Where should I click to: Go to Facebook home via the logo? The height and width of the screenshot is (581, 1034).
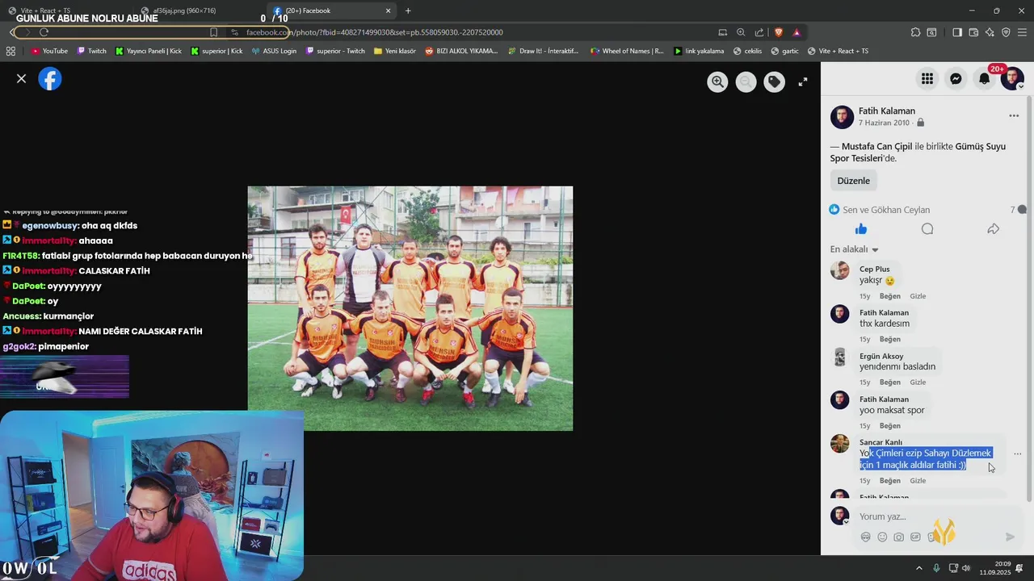pos(50,78)
